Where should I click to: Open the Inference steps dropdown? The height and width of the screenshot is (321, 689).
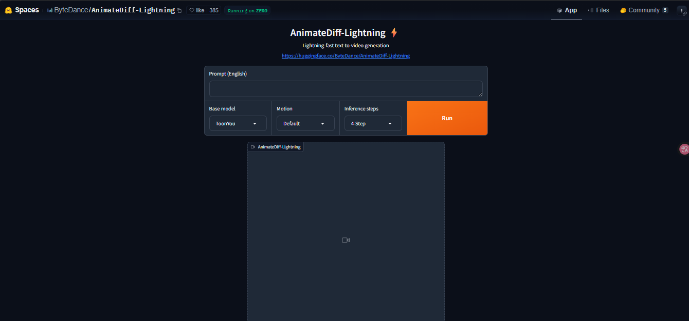(373, 123)
